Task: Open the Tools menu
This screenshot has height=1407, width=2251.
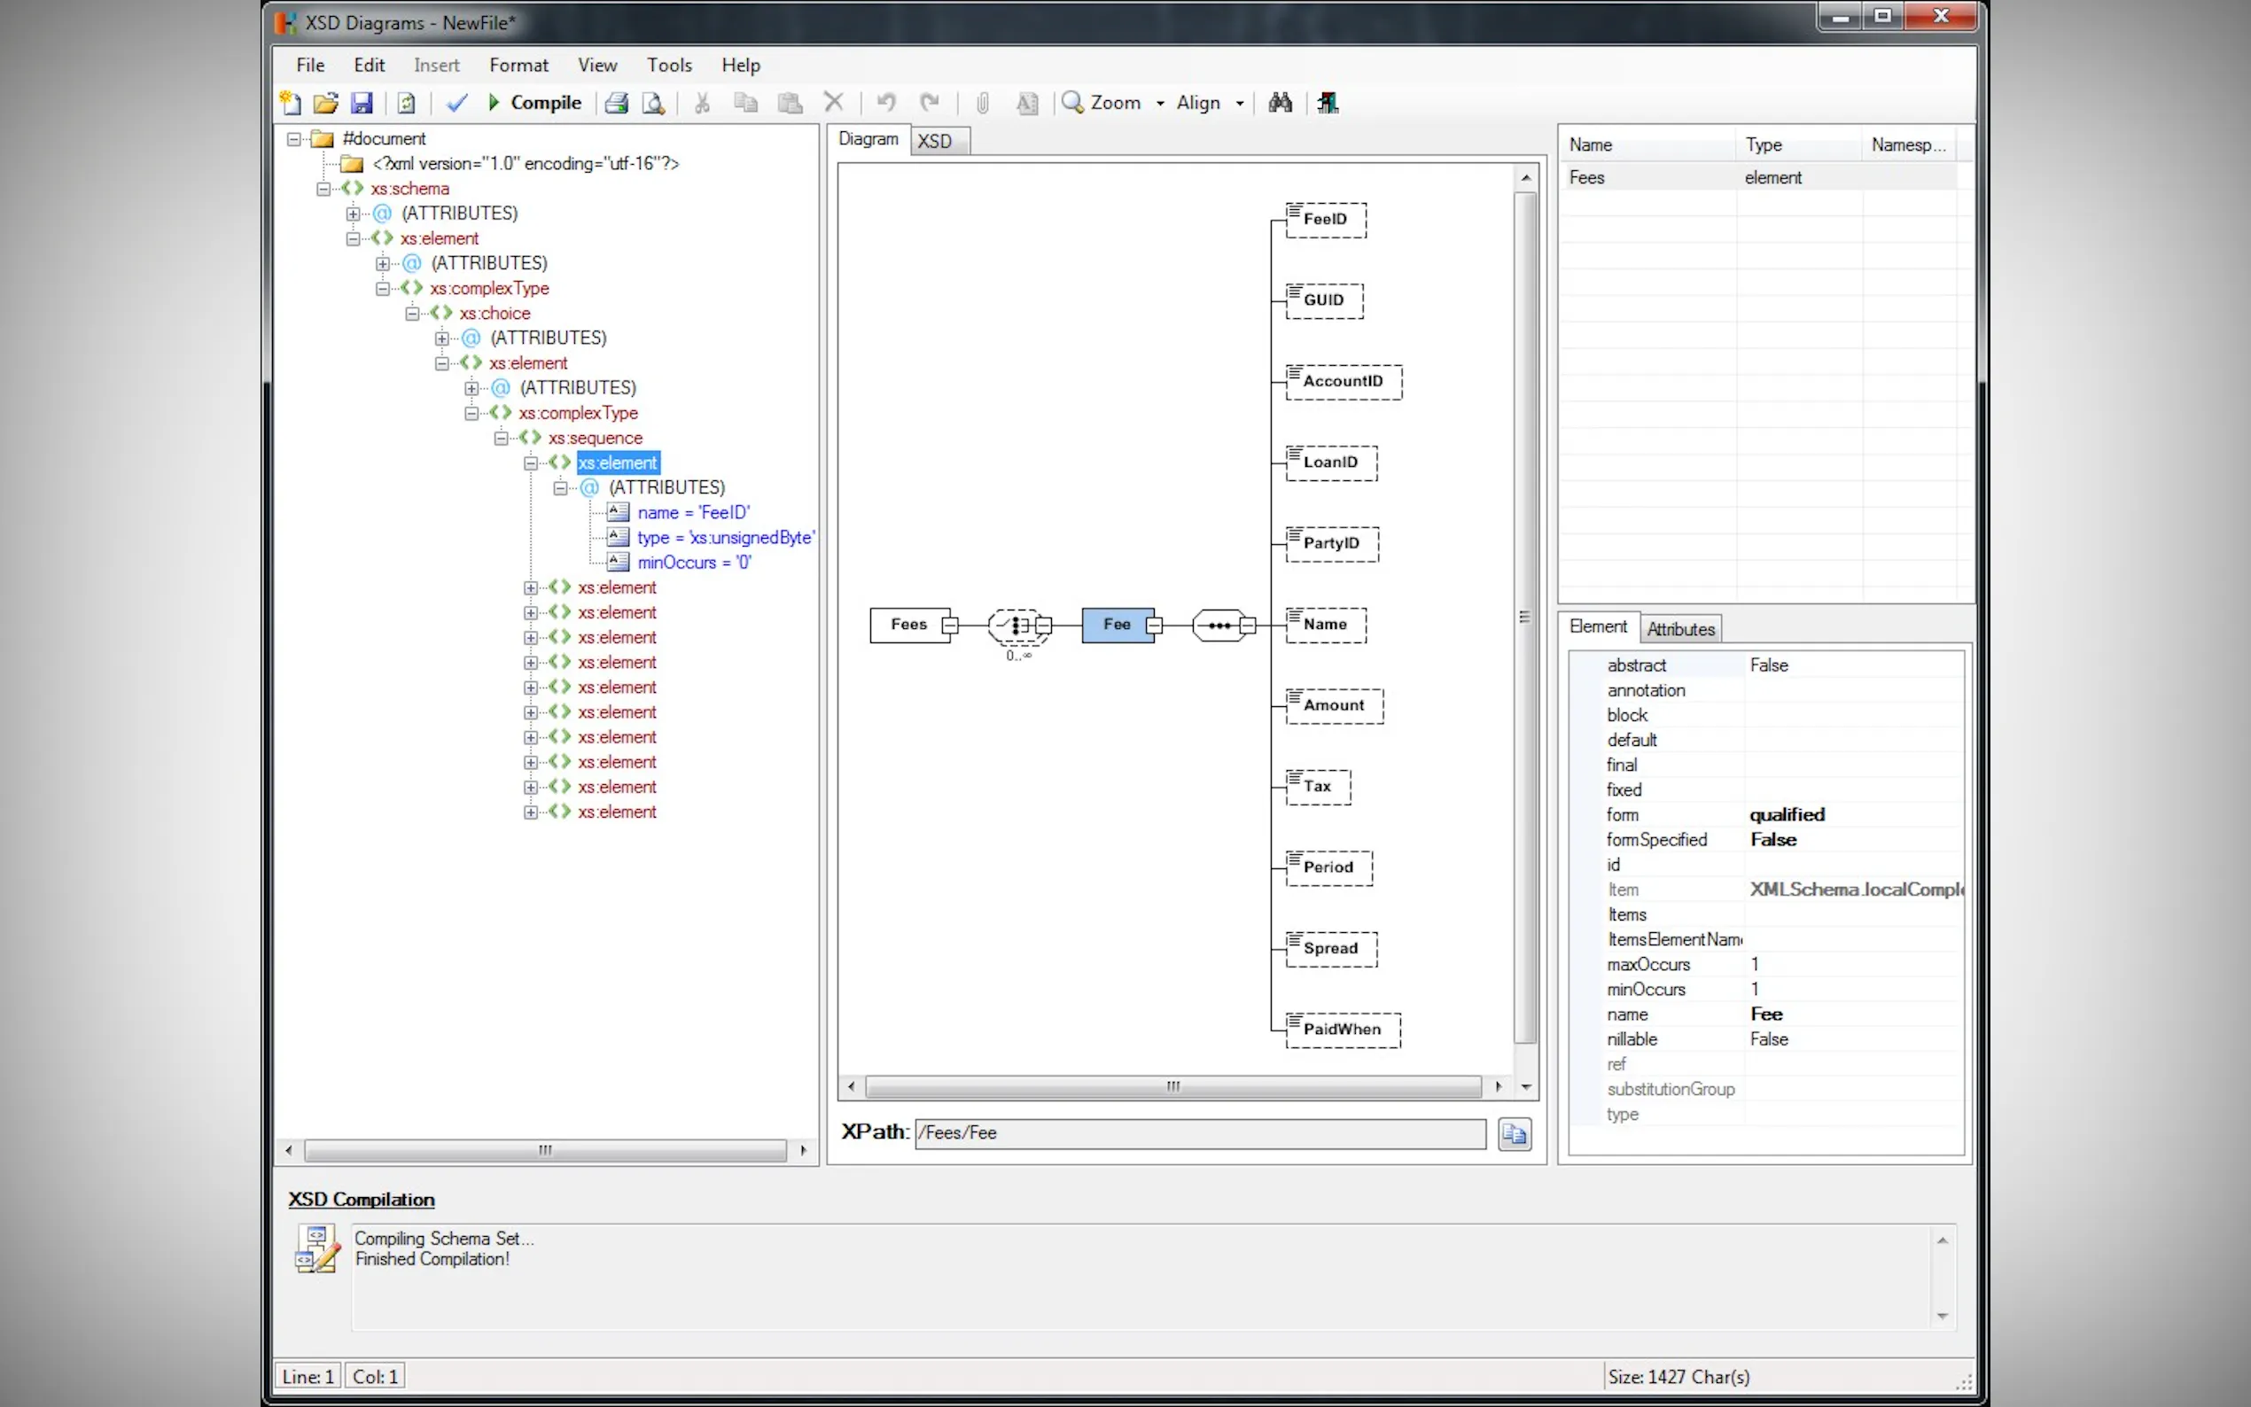Action: [669, 64]
